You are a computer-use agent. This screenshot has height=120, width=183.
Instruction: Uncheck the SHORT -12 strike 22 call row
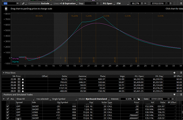(8, 118)
